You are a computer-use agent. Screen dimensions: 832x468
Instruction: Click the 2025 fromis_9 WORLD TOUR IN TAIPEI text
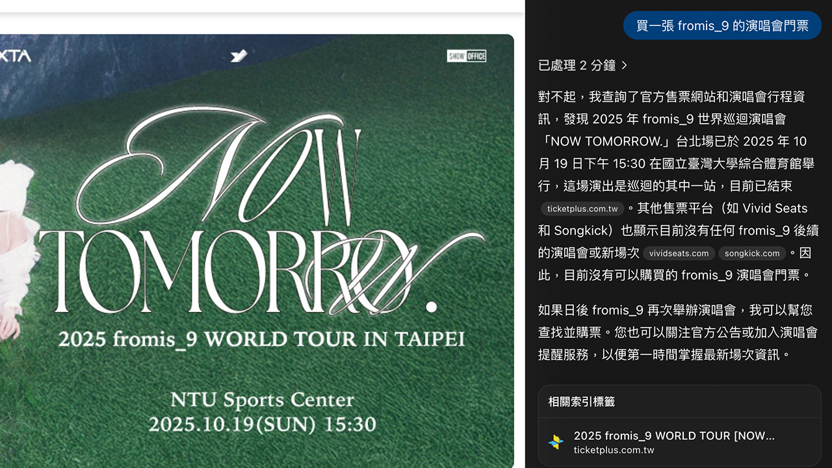(x=261, y=339)
